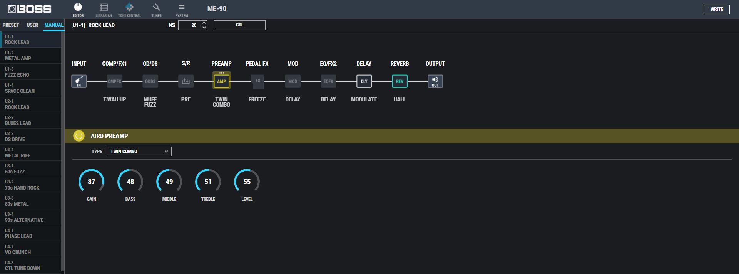This screenshot has width=739, height=274.
Task: Select patch U2-2 BLUES LEAD
Action: point(30,120)
